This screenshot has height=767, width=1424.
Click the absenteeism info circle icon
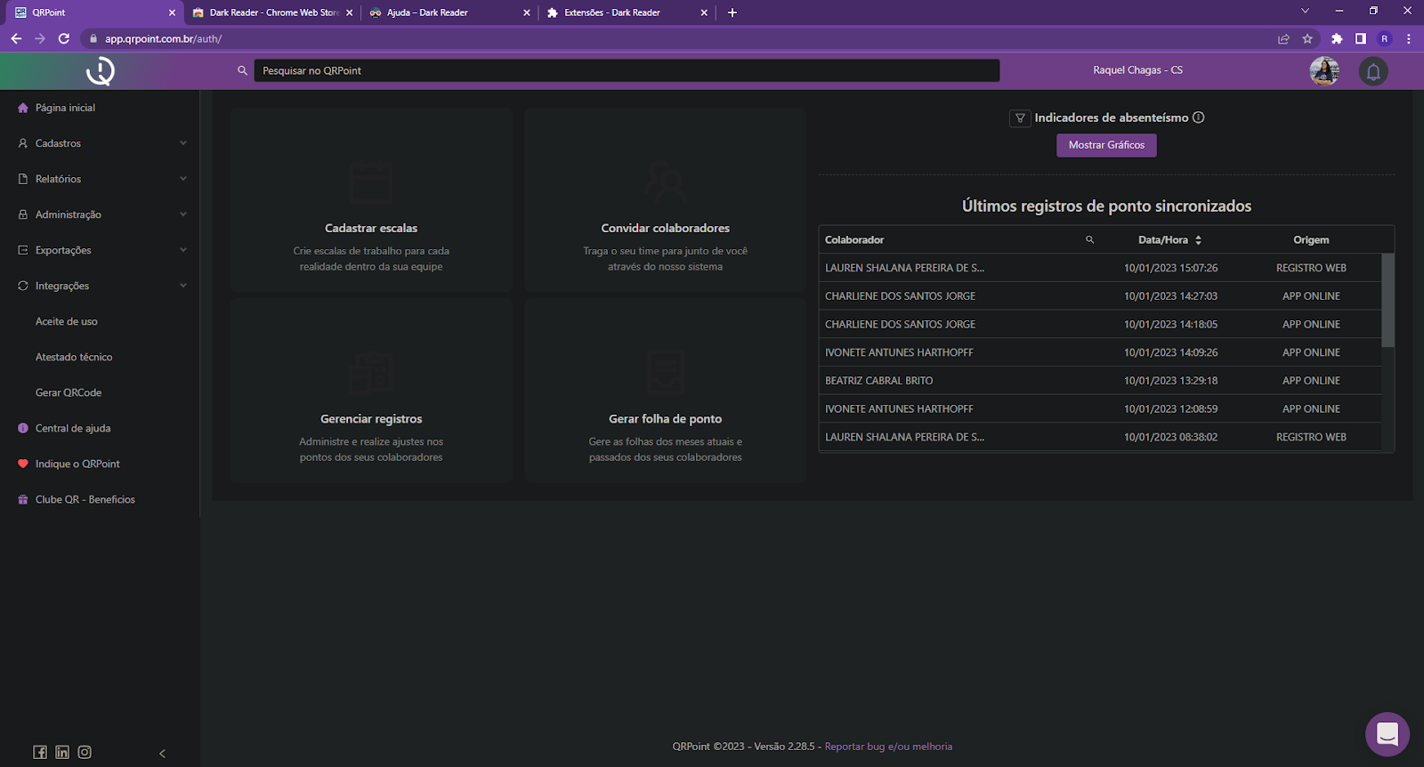pos(1199,117)
